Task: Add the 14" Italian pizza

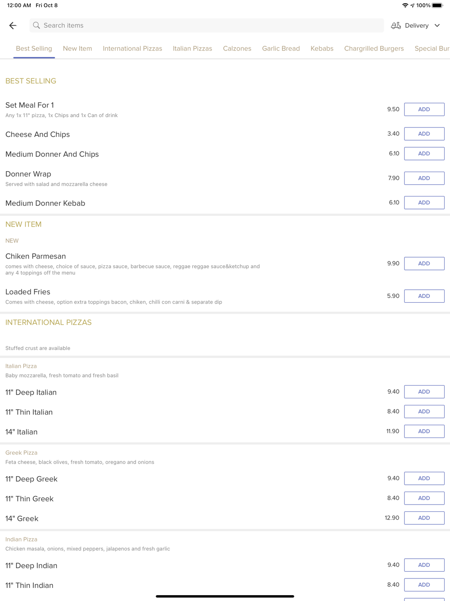Action: point(424,432)
